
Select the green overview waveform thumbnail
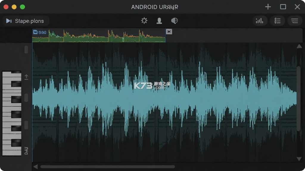pyautogui.click(x=99, y=35)
